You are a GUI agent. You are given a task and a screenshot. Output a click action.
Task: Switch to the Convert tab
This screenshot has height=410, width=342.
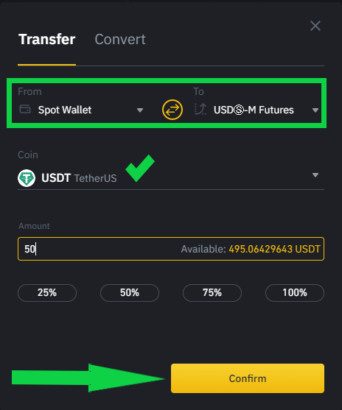point(120,40)
